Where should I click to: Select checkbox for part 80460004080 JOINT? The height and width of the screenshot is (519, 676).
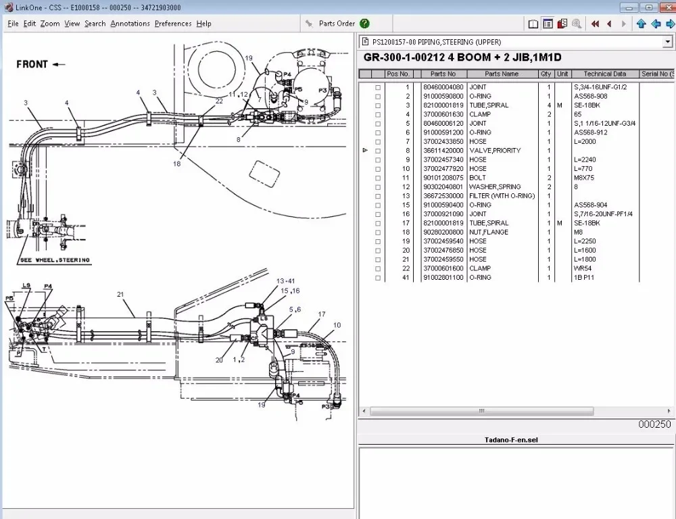(378, 87)
